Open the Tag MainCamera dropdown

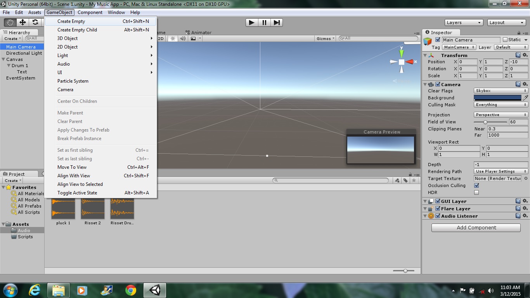tap(459, 47)
